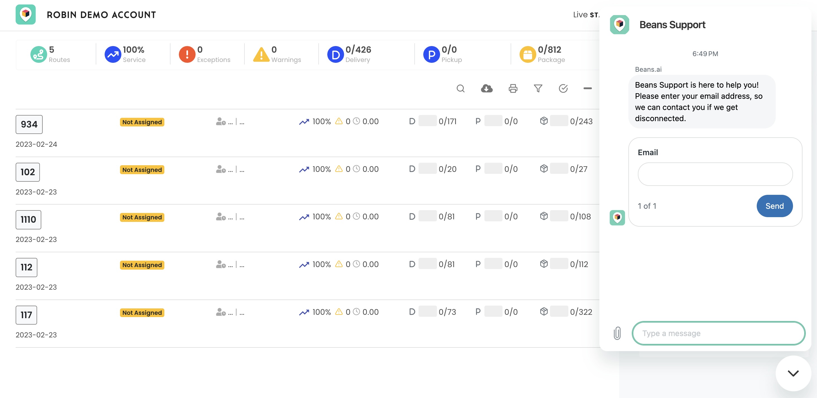The image size is (817, 398).
Task: Open the filter funnel icon
Action: pos(538,88)
